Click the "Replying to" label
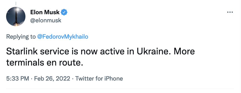This screenshot has height=93, width=241. (x=21, y=37)
